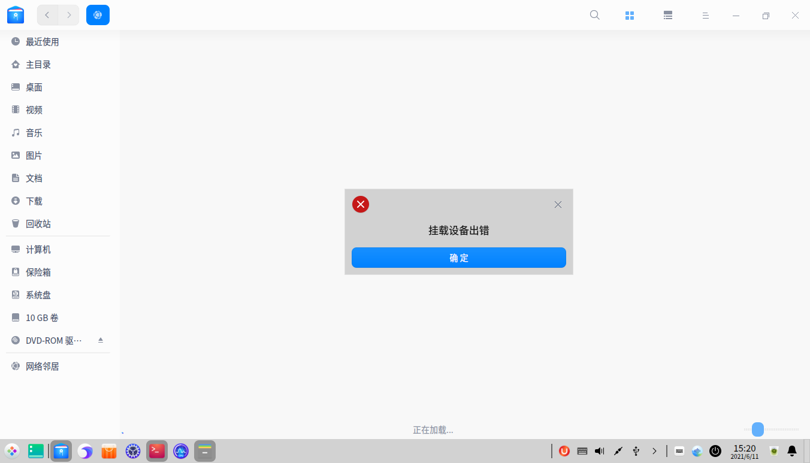The image size is (810, 463).
Task: Click the network connection tray icon
Action: tap(618, 451)
